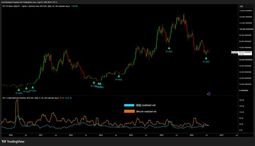Click the 100,000 price axis level
This screenshot has height=146, width=255.
tap(246, 29)
